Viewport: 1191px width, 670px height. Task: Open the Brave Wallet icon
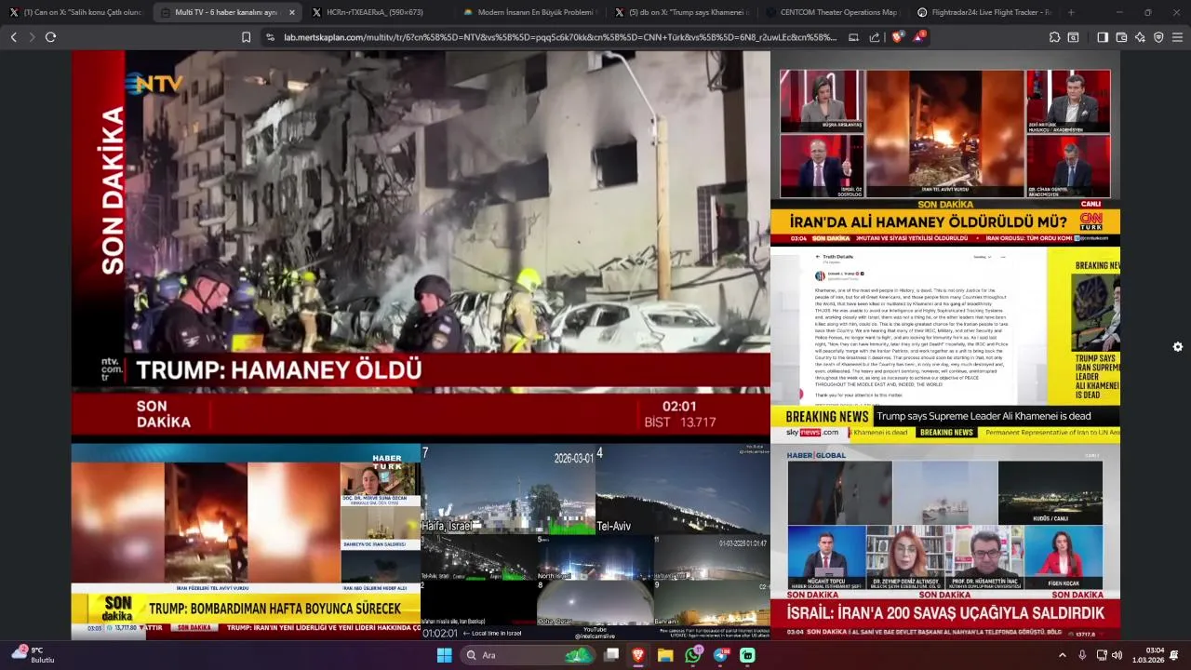pyautogui.click(x=1121, y=37)
